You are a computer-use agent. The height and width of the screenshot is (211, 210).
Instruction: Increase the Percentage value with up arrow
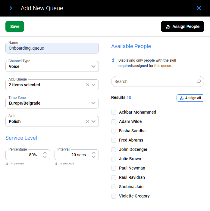click(45, 153)
